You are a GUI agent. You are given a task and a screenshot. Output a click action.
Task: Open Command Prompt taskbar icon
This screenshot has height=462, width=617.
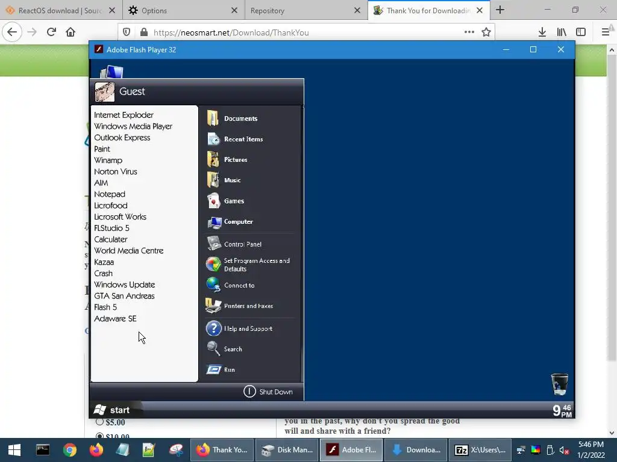point(43,450)
